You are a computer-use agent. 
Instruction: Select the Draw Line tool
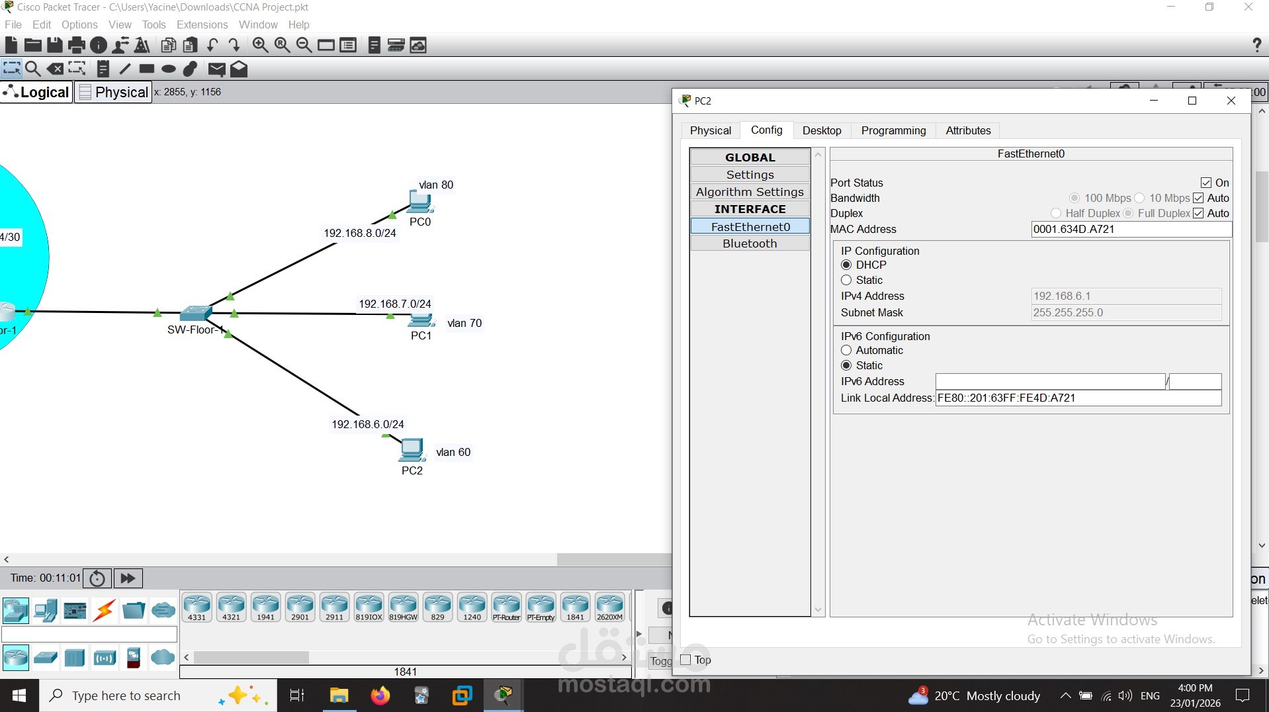click(x=124, y=69)
